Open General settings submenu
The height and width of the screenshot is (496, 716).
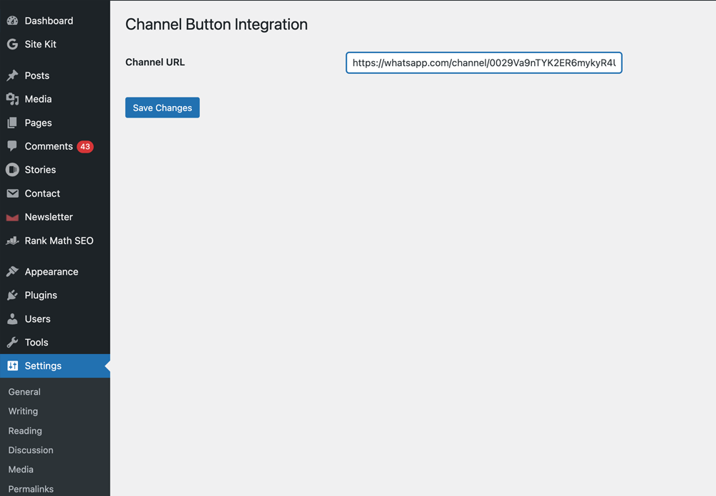tap(24, 392)
